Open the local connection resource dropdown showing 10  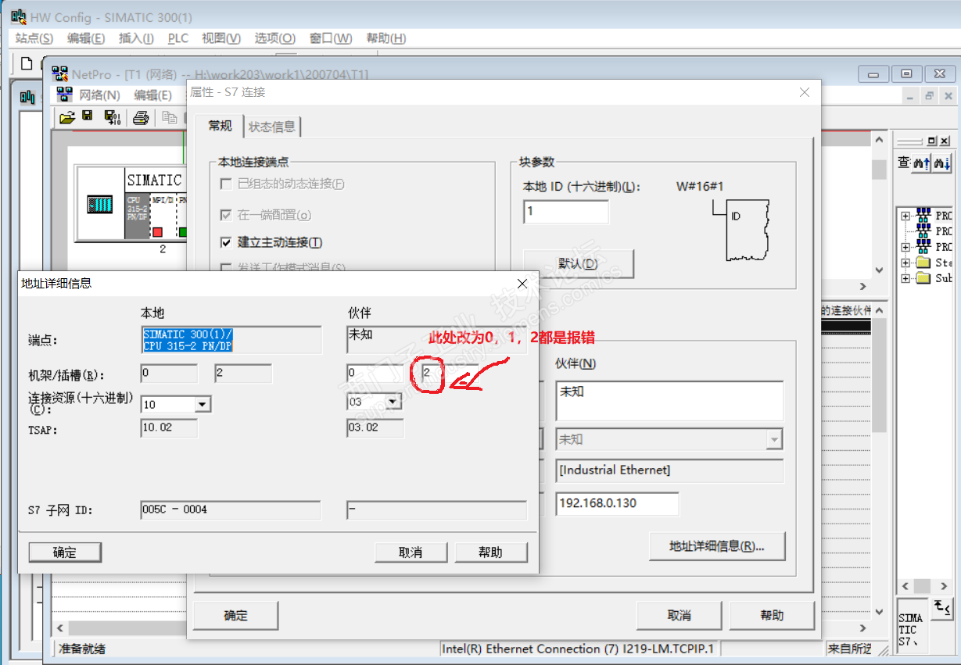203,404
